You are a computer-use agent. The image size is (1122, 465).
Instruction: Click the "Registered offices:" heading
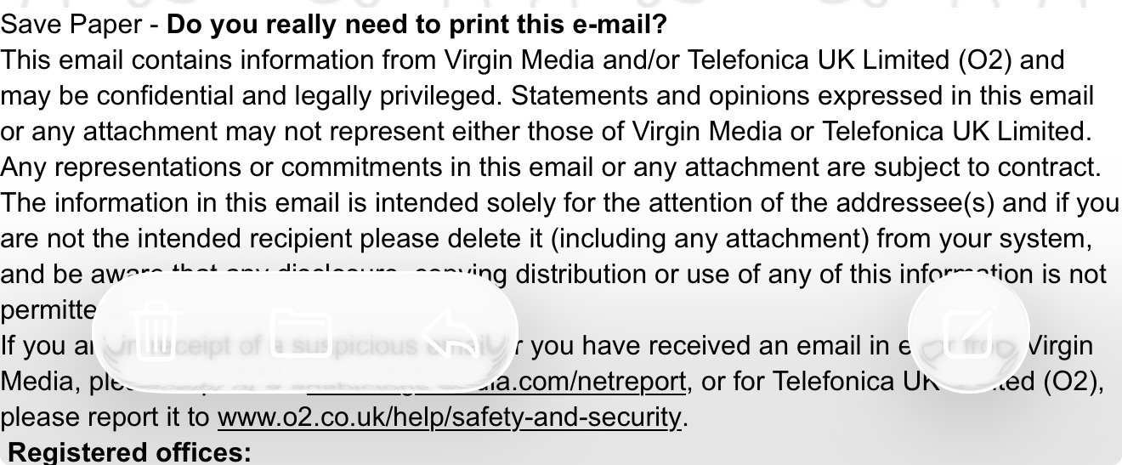point(129,451)
